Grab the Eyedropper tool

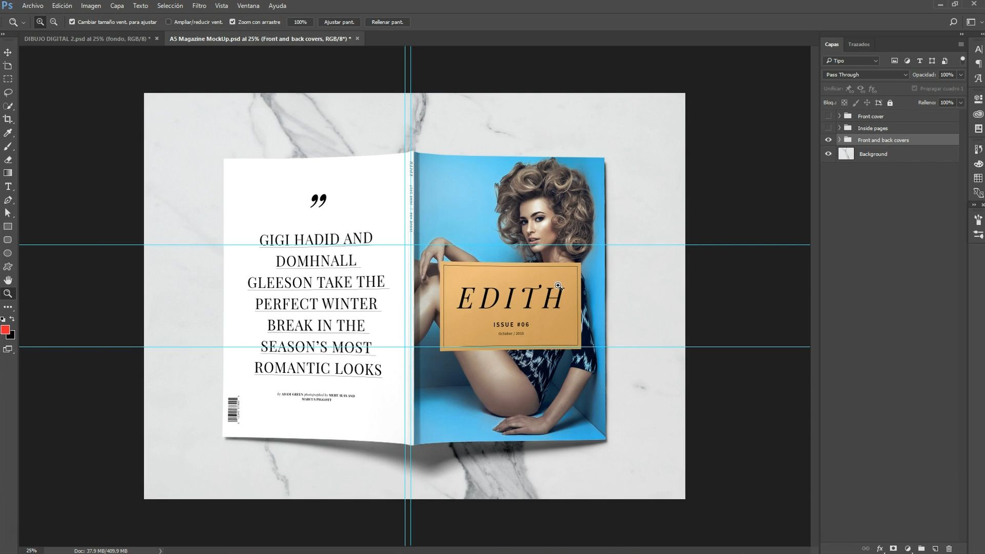point(8,132)
